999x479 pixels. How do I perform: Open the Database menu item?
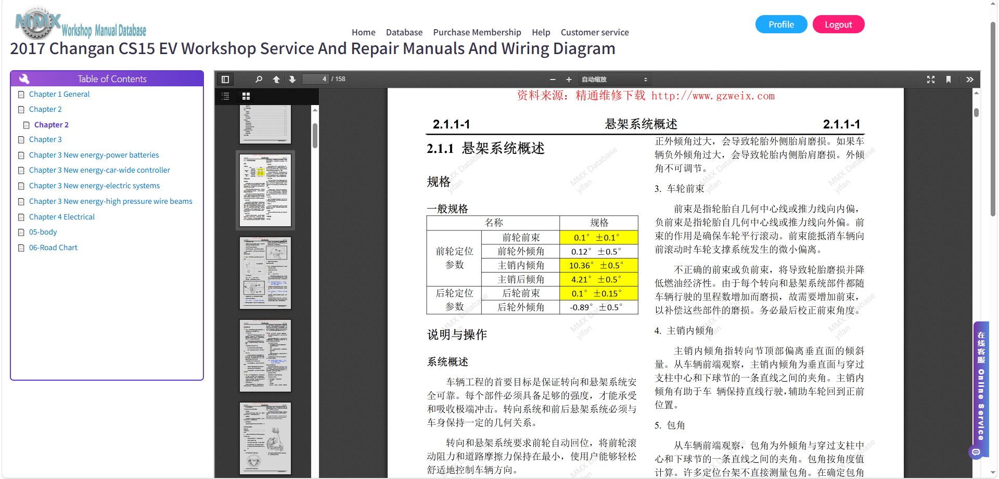(x=404, y=32)
